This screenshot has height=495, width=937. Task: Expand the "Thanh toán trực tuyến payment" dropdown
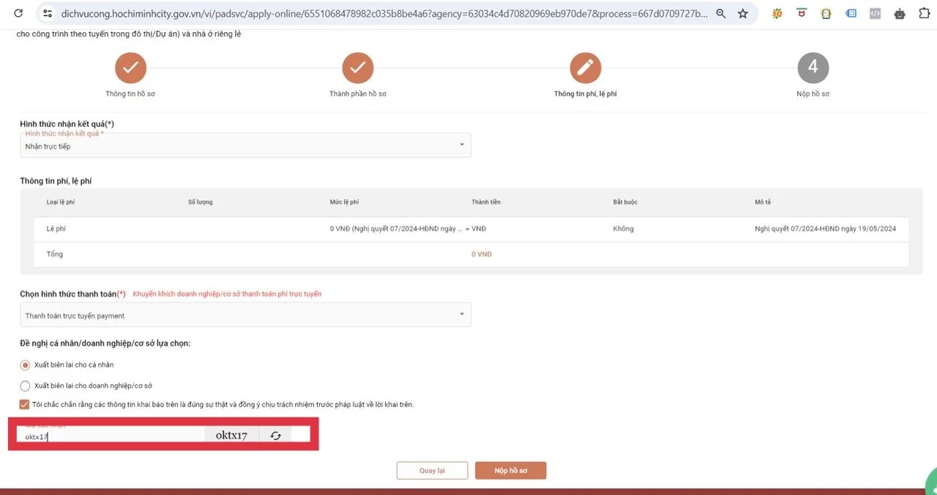[245, 316]
